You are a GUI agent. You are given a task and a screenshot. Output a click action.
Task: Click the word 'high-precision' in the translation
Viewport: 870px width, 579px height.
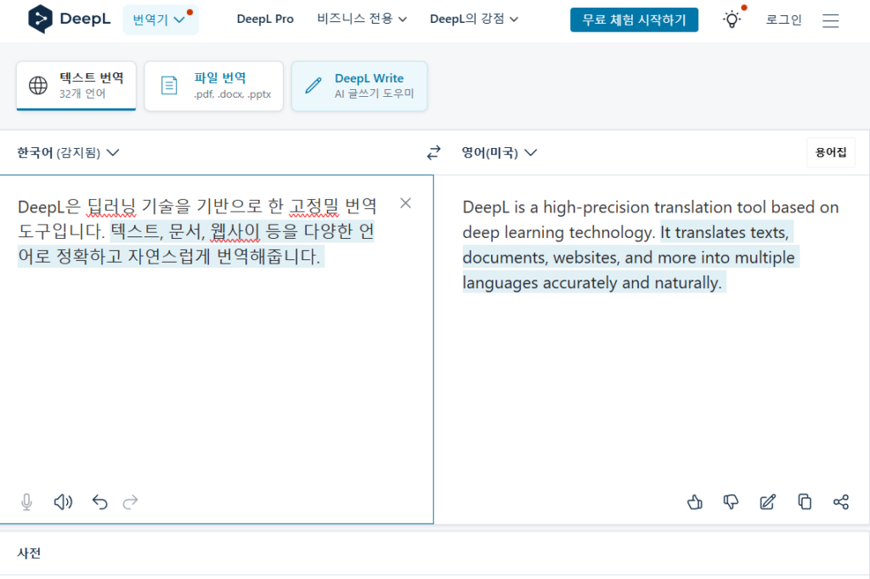point(596,207)
